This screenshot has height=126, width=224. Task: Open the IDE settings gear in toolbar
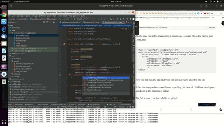131,19
